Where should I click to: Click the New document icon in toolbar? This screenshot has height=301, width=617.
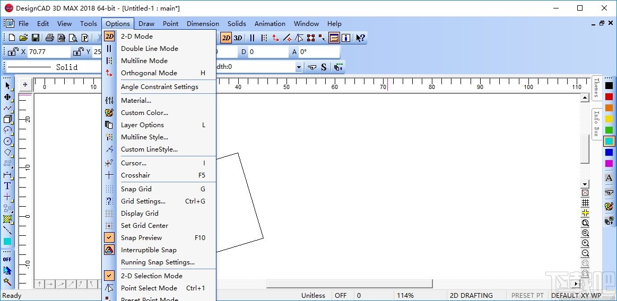coord(12,38)
